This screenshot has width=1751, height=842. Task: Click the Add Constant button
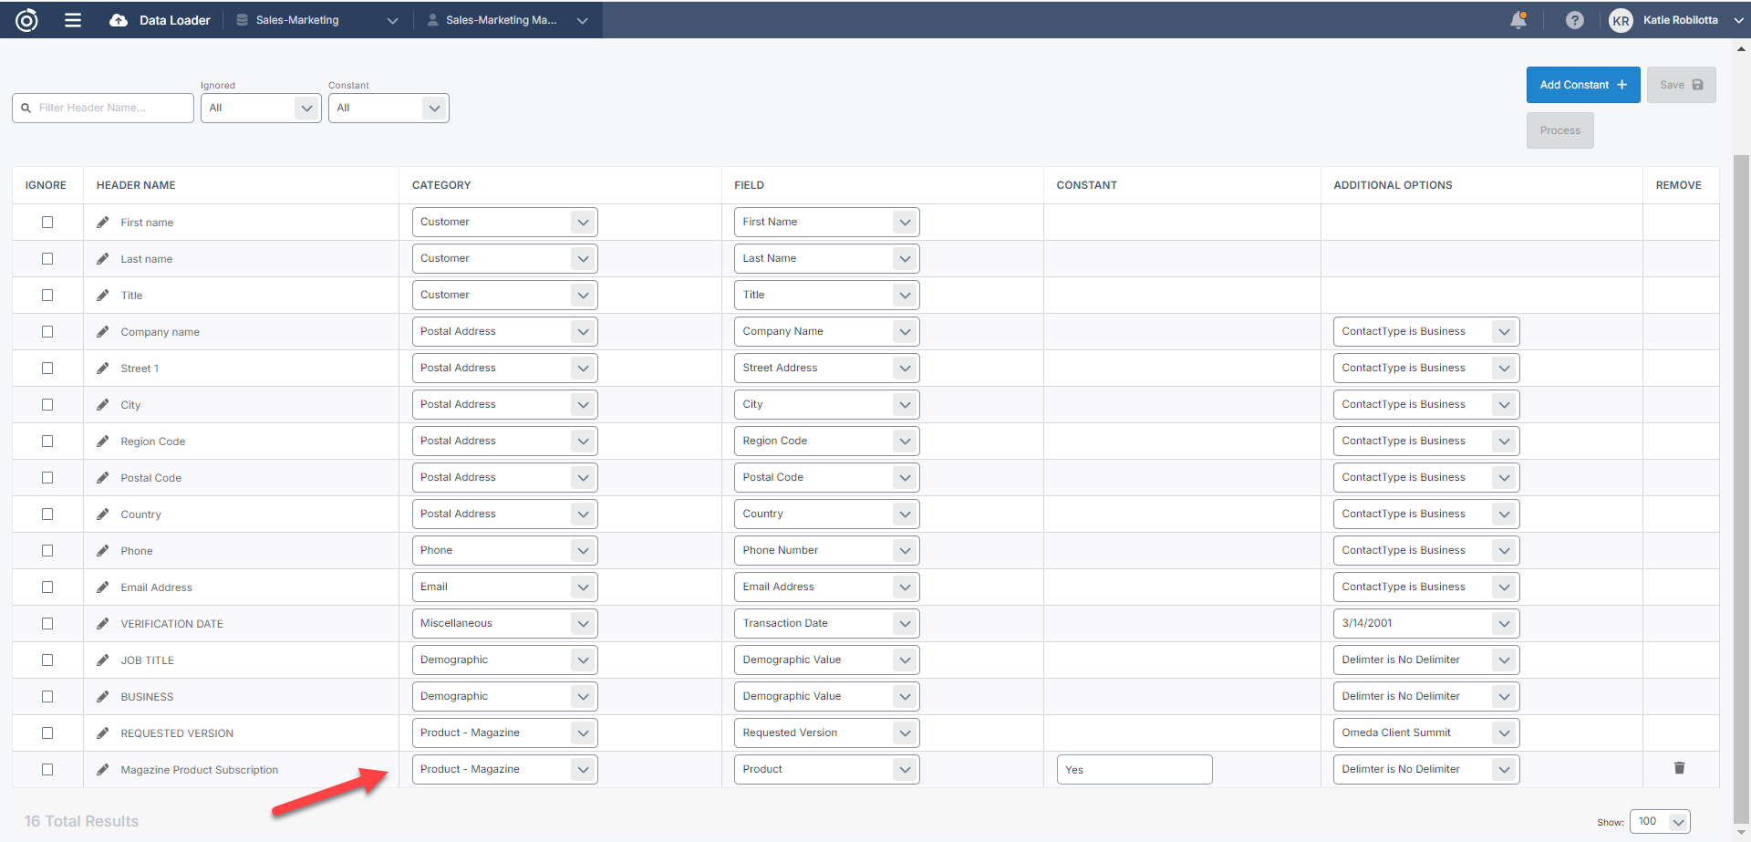tap(1582, 85)
